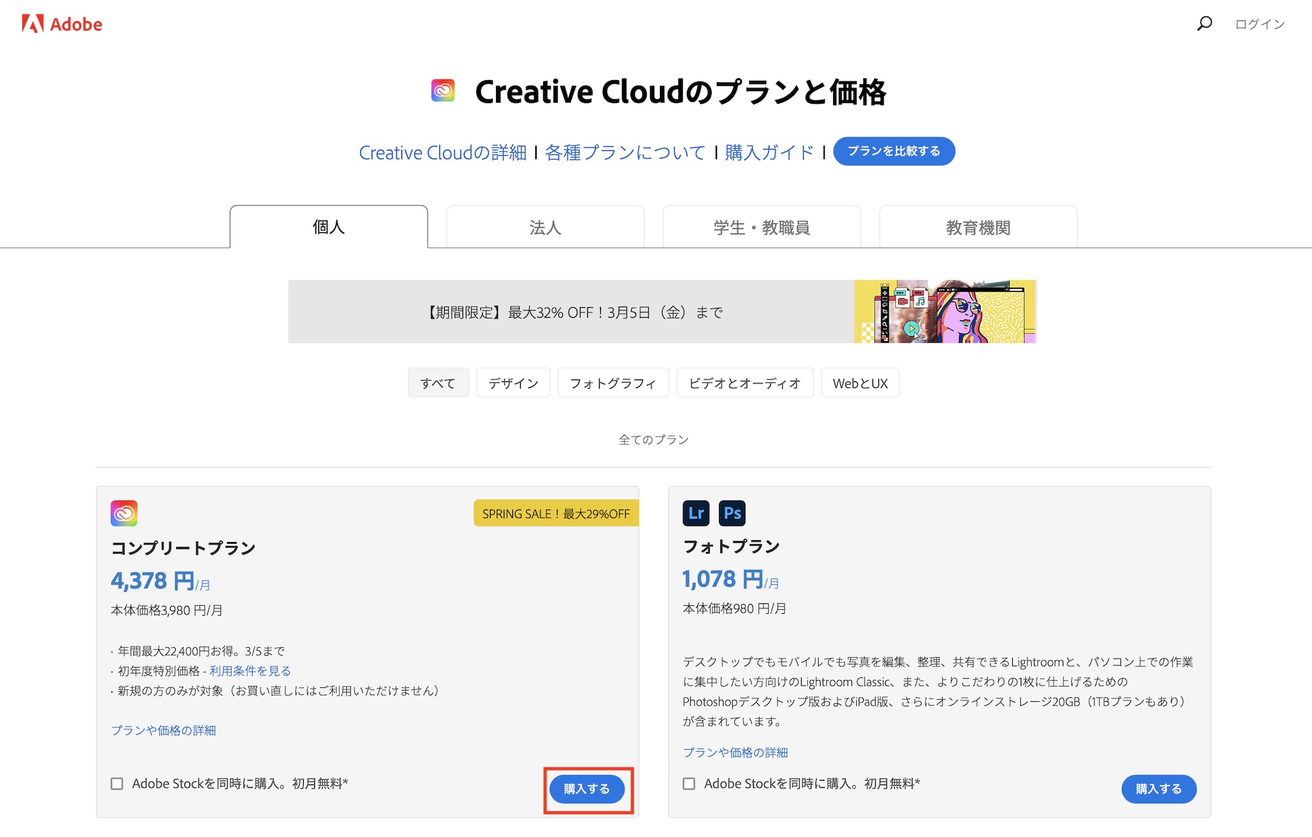The height and width of the screenshot is (837, 1312).
Task: Check Adobe Stock option for フォトプラン
Action: [x=689, y=784]
